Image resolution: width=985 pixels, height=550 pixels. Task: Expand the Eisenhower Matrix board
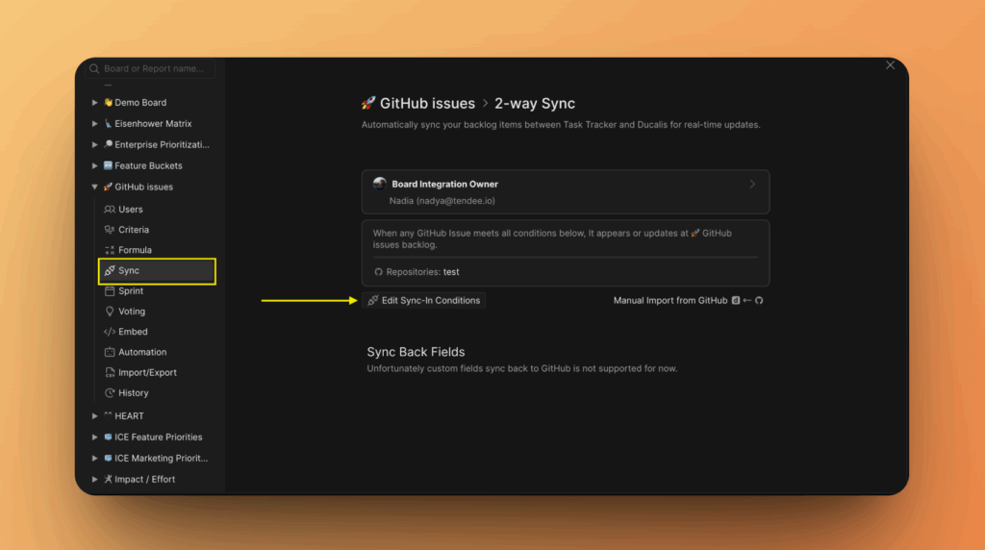[x=94, y=124]
